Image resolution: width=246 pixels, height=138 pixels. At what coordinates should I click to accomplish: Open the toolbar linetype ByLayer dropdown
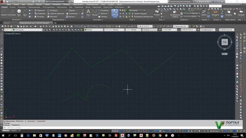115,30
